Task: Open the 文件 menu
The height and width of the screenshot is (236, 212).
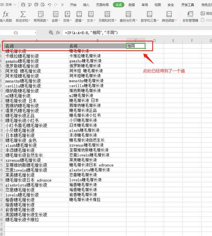Action: point(9,5)
